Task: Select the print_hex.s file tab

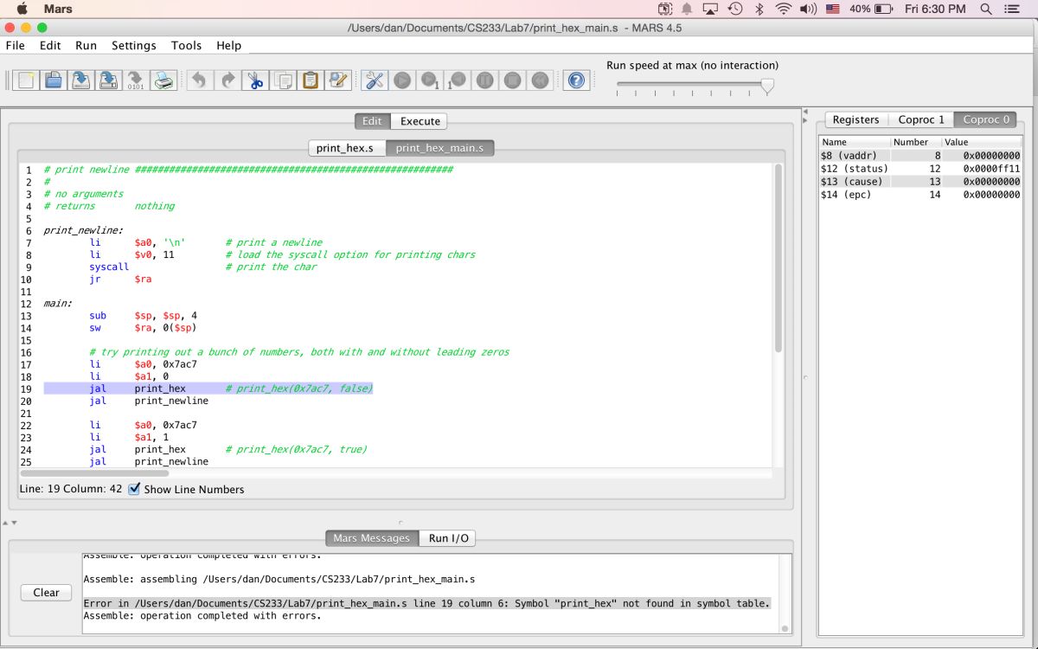Action: coord(347,148)
